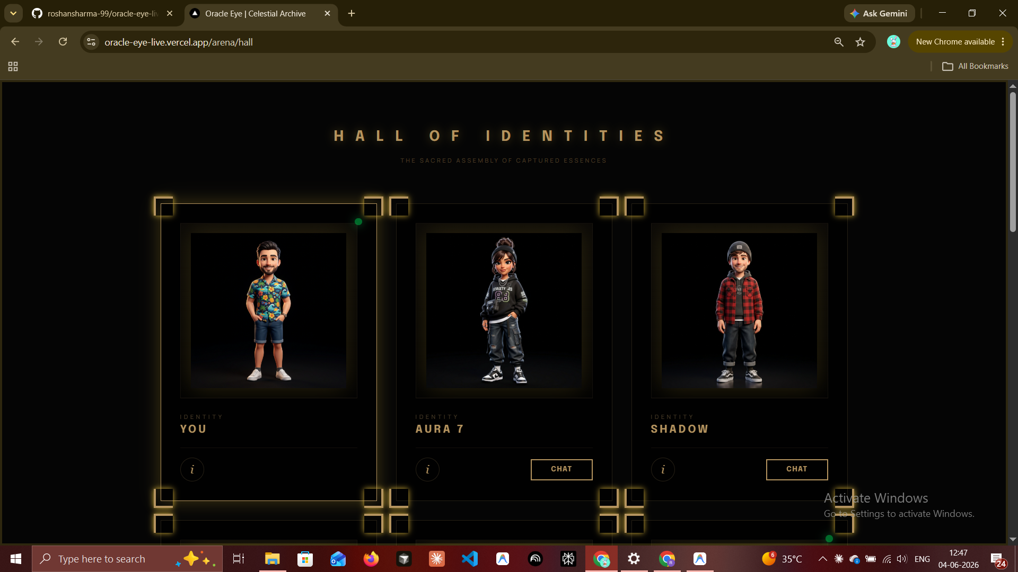1018x572 pixels.
Task: Open info for the YOU identity
Action: pos(192,469)
